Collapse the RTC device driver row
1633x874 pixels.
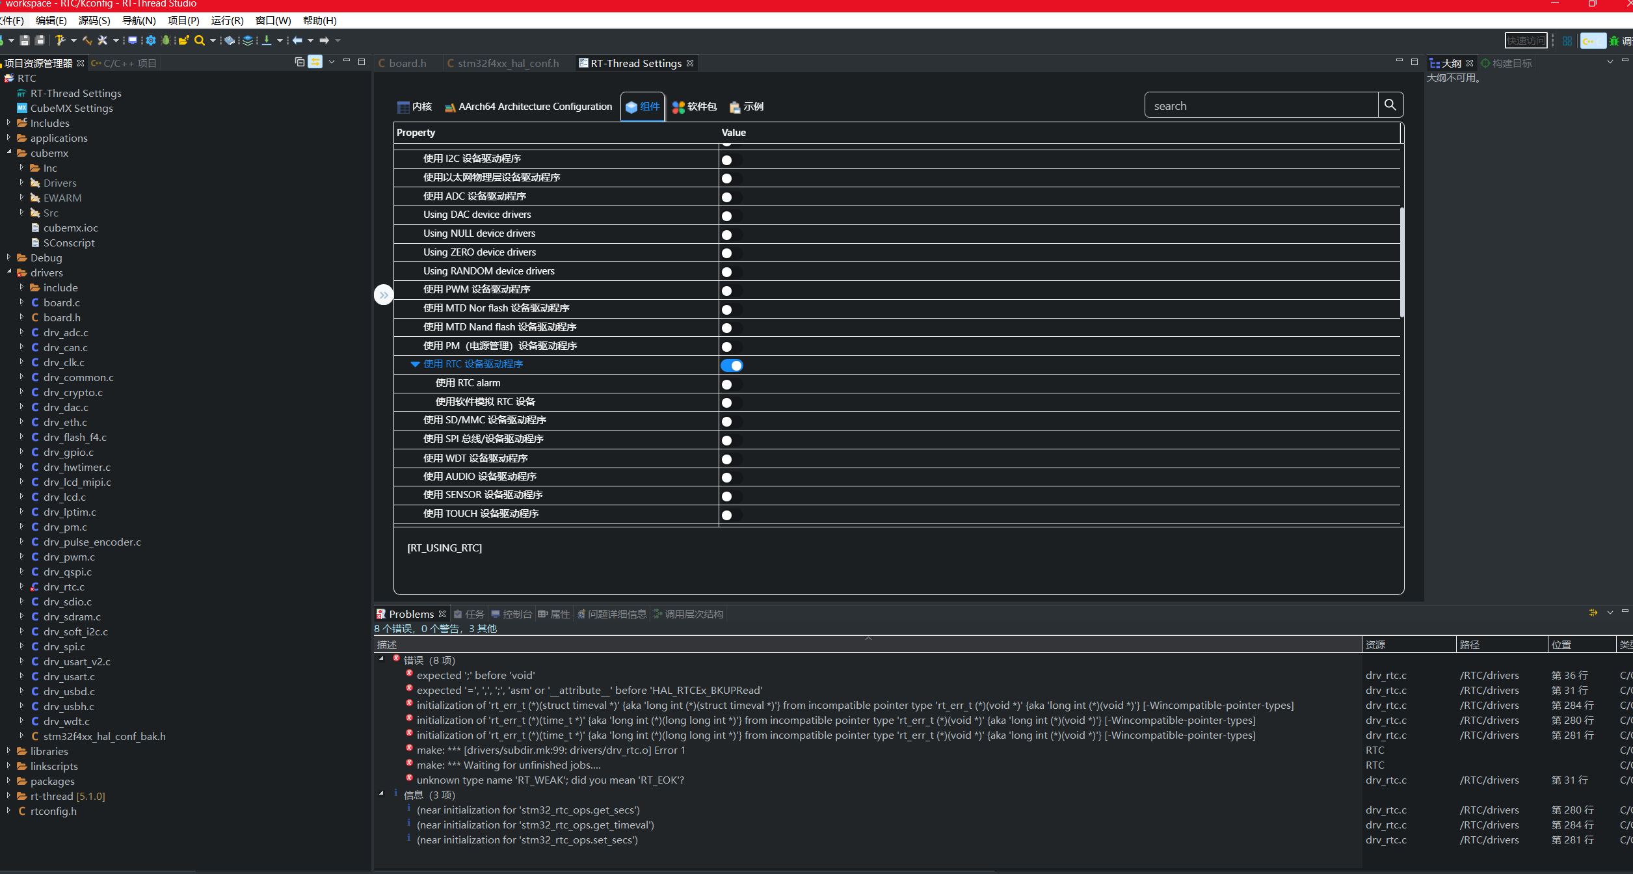click(x=414, y=364)
